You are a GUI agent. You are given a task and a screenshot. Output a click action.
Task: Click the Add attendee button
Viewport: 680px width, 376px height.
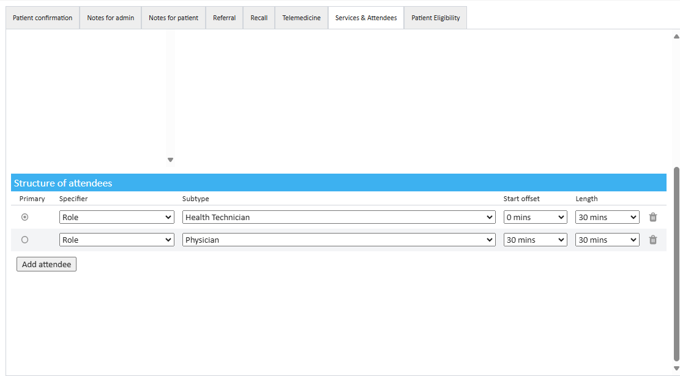click(47, 264)
